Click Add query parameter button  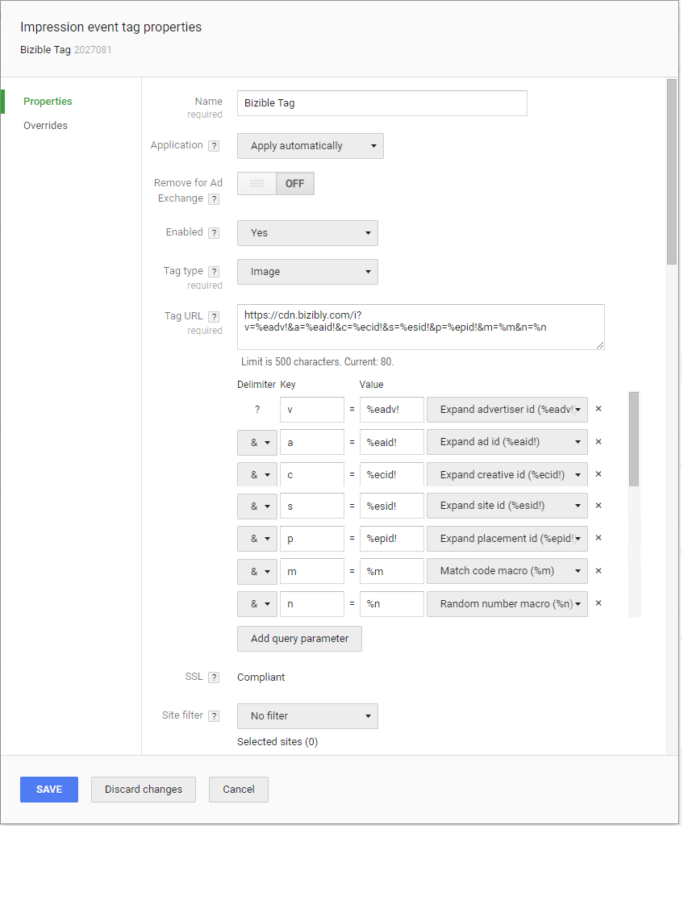[299, 639]
